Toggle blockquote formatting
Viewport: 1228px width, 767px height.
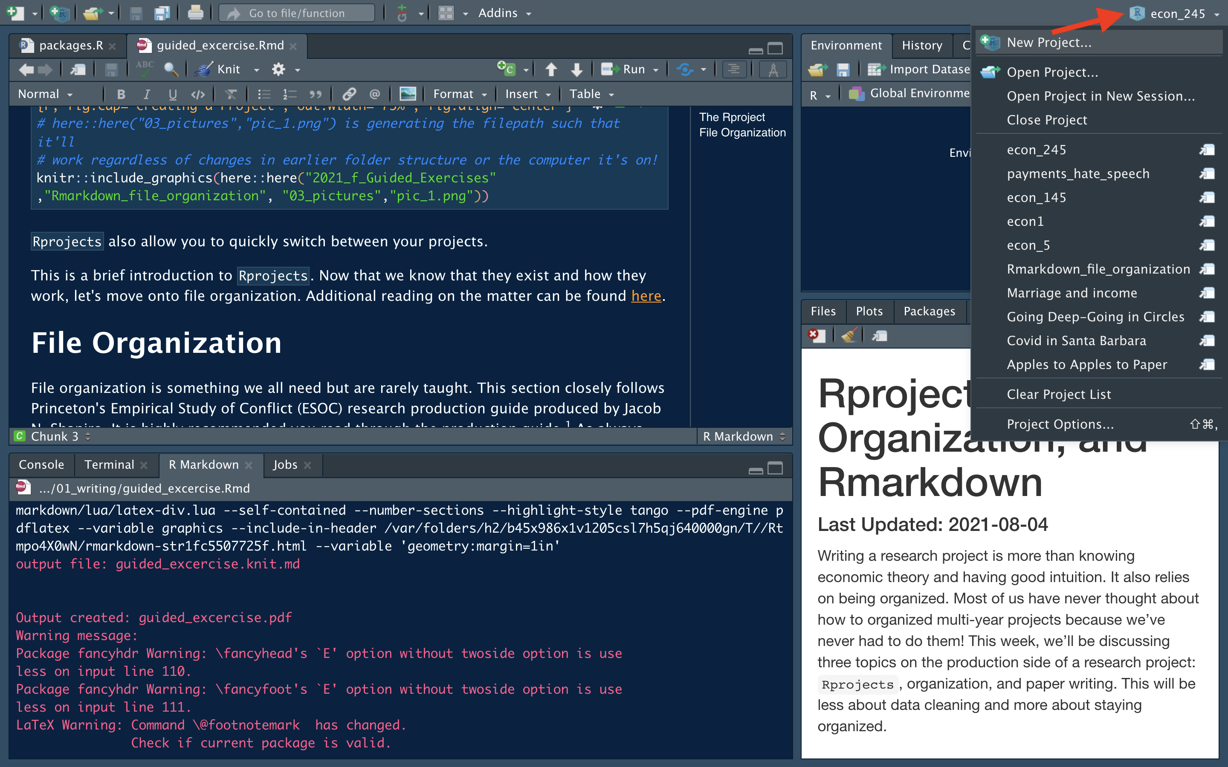(316, 94)
